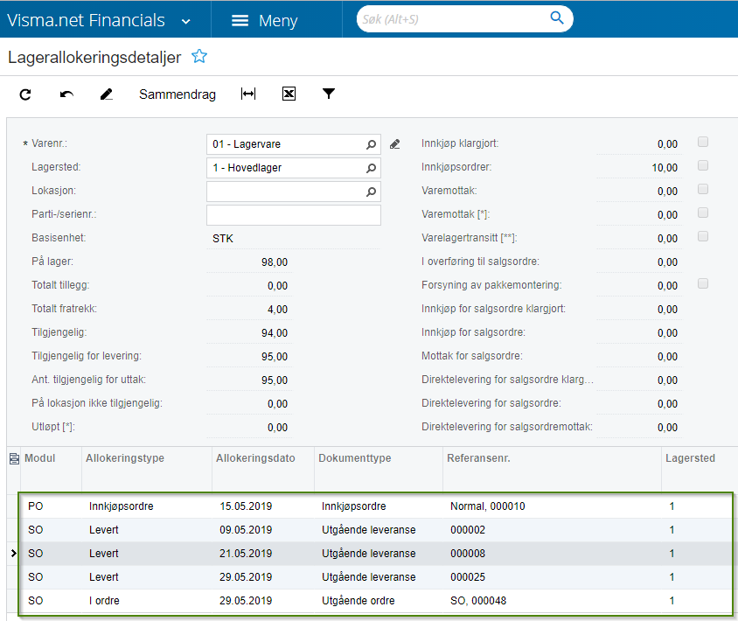Add Lagerallokeringsdetaljer to favorites star
The height and width of the screenshot is (621, 738).
click(199, 57)
